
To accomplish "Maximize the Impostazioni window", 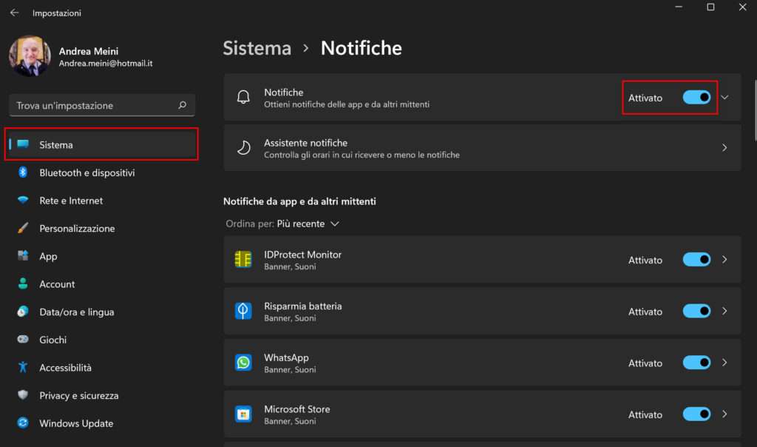I will (710, 7).
